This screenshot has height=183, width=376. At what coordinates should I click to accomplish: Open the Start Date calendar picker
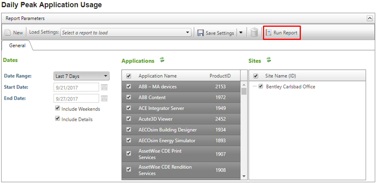[104, 87]
